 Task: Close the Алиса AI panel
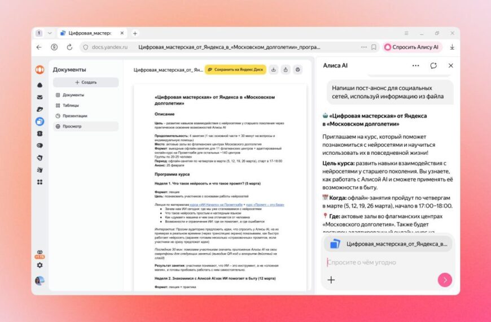(x=450, y=66)
